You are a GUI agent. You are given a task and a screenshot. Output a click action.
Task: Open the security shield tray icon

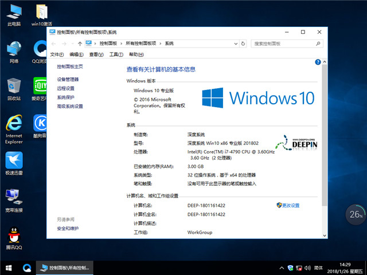[x=290, y=268]
